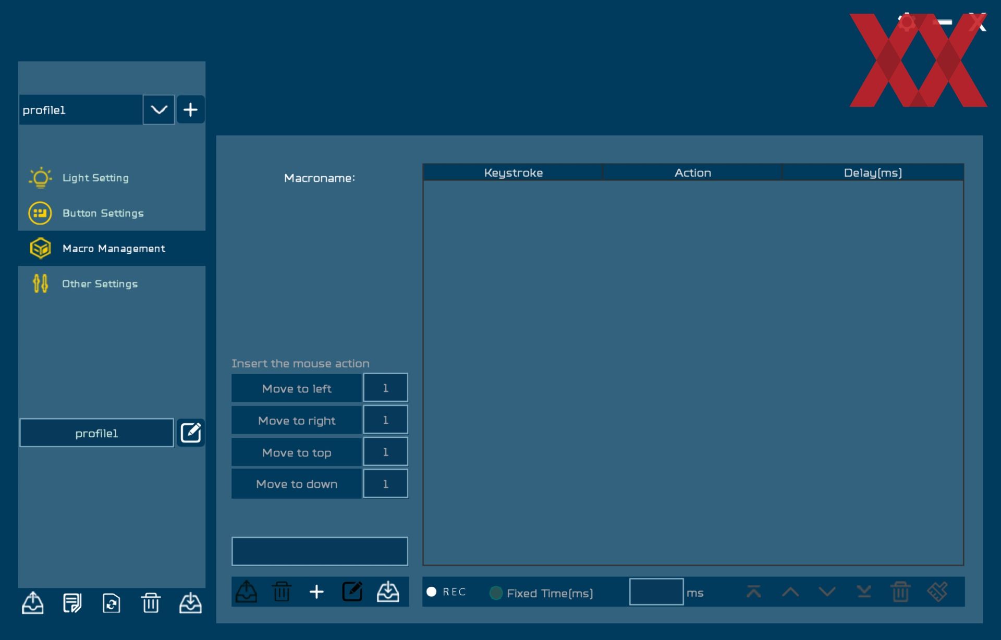Screen dimensions: 1001x640
Task: Insert a Move to top action
Action: pos(297,452)
